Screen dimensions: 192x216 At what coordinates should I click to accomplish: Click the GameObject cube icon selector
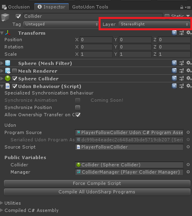(5, 18)
